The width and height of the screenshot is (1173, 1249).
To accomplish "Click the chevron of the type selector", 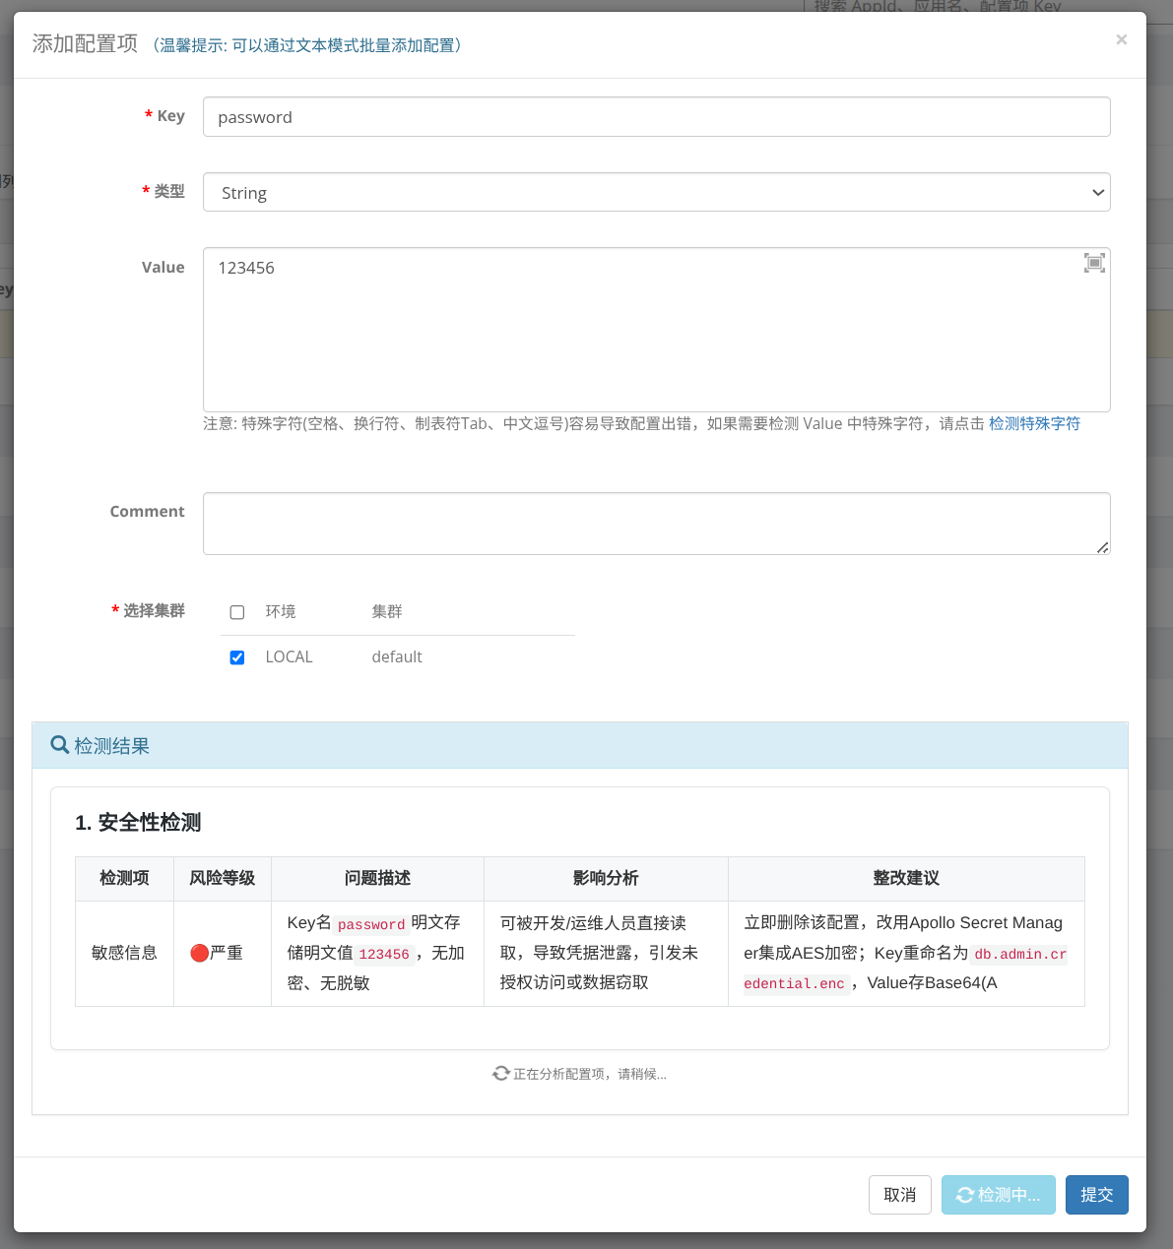I will click(x=1097, y=193).
